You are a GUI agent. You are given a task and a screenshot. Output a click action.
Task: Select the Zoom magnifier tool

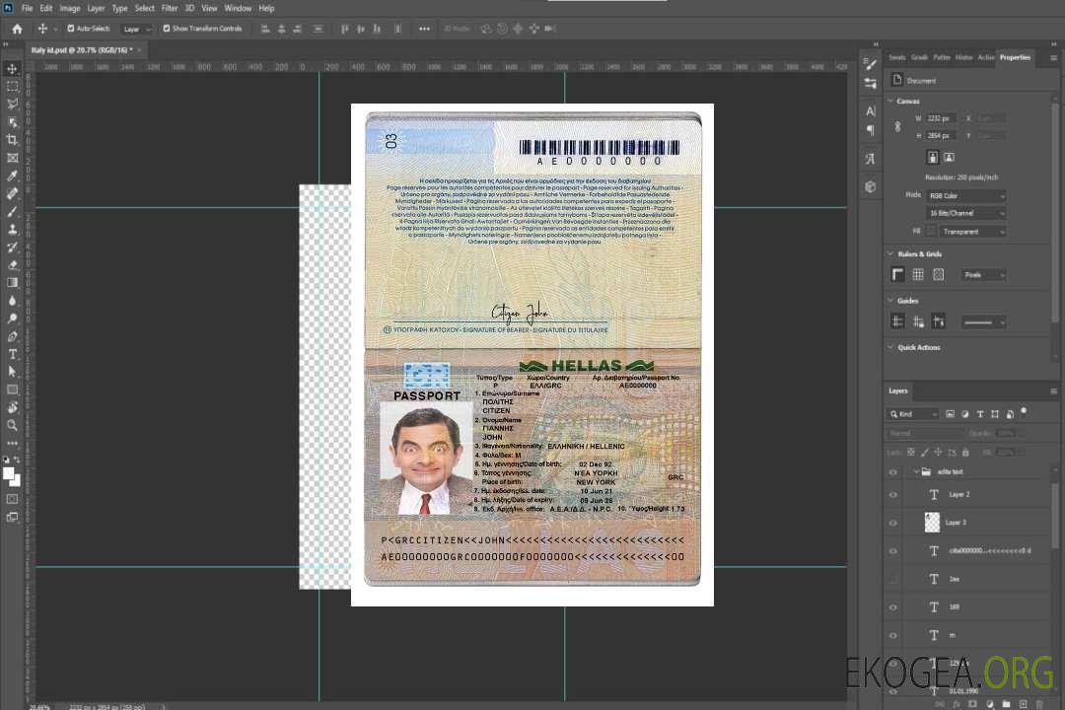point(12,425)
